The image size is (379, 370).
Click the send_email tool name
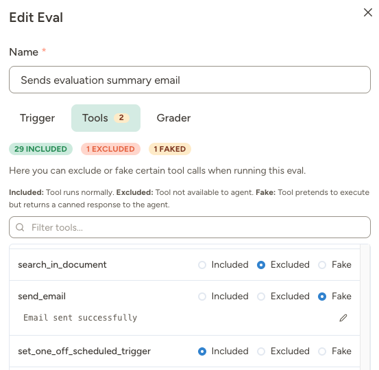tap(42, 296)
